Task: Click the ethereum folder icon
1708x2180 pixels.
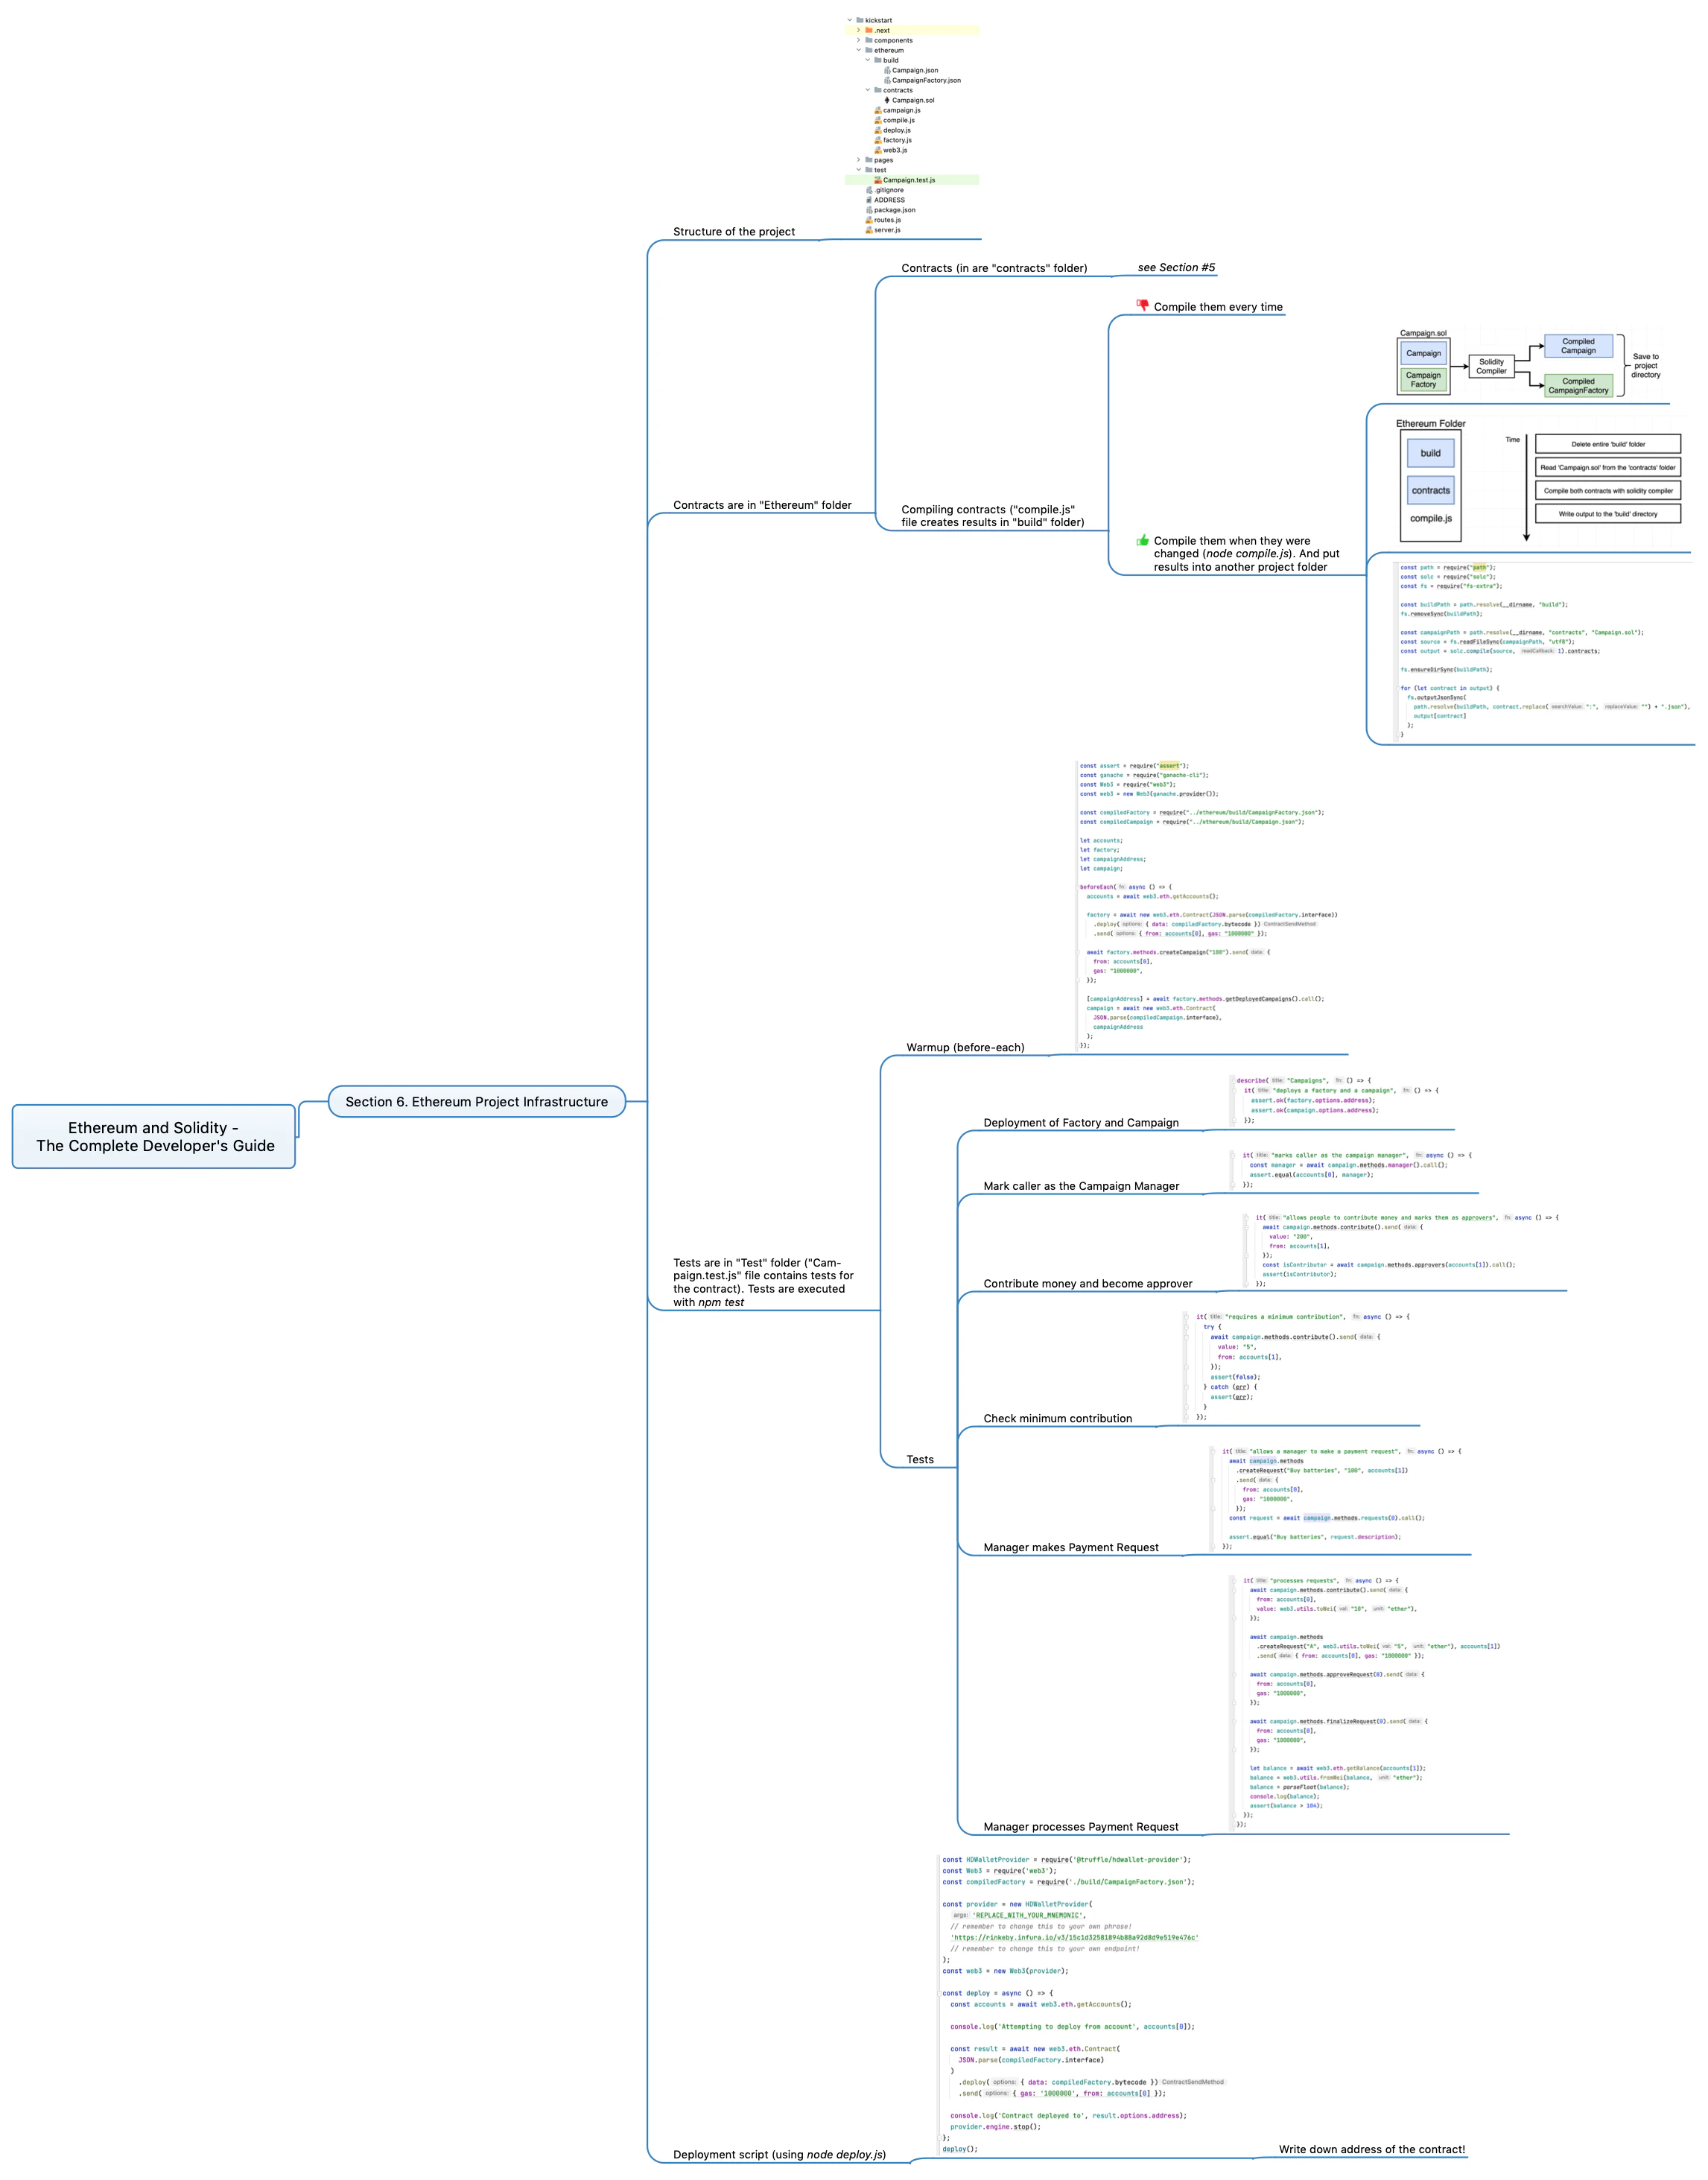Action: point(869,50)
